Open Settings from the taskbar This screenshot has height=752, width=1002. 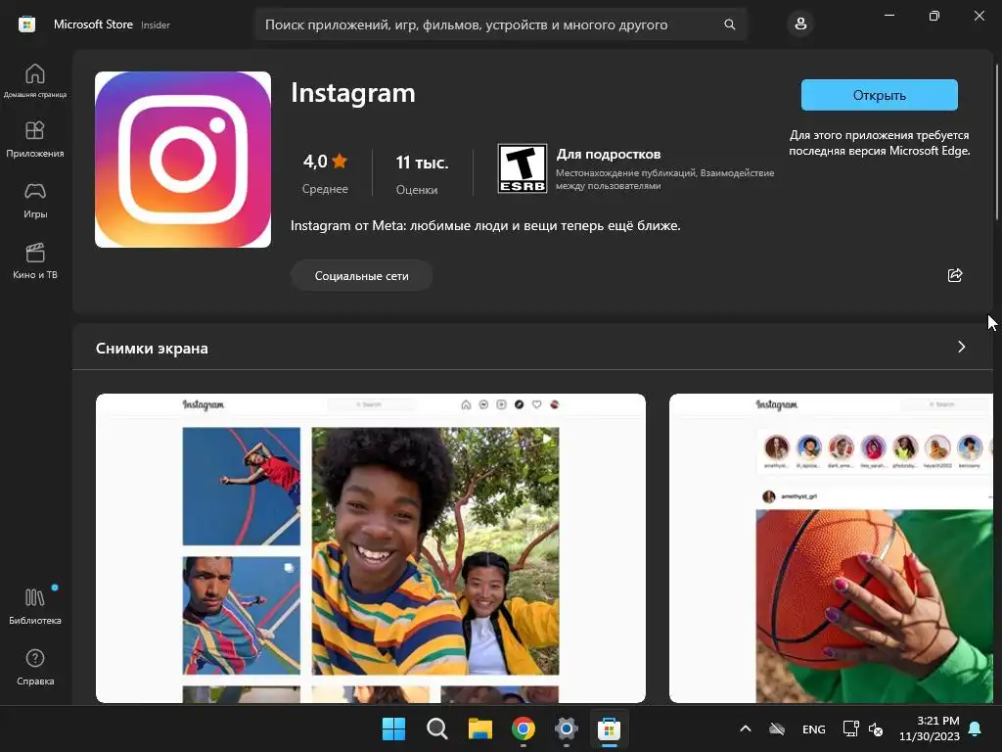pyautogui.click(x=567, y=728)
